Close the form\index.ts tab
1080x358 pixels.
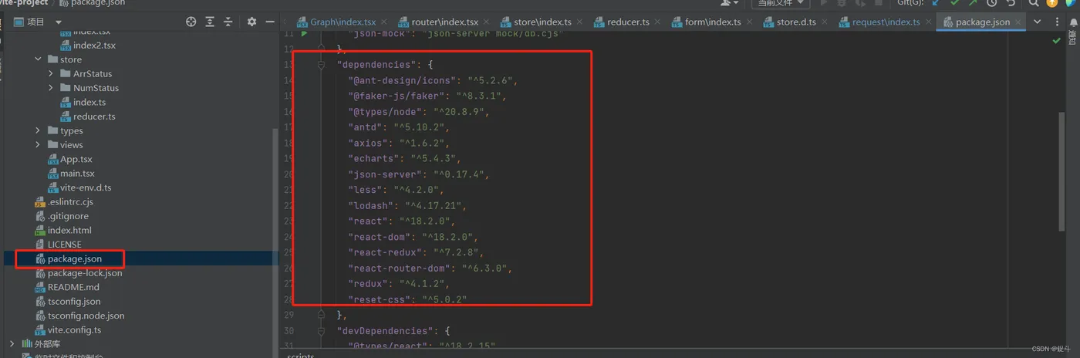click(751, 22)
